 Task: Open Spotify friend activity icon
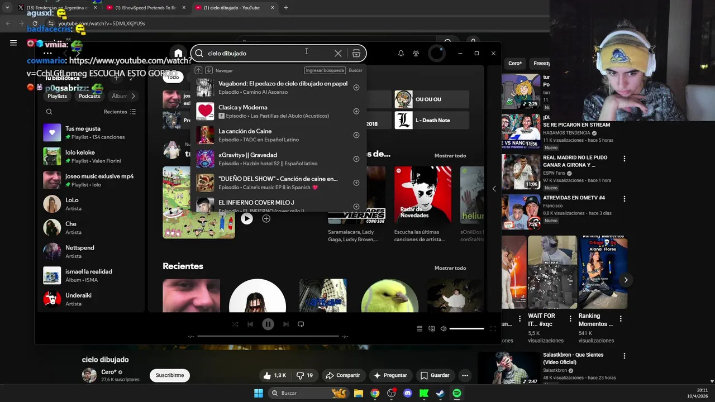[x=416, y=53]
